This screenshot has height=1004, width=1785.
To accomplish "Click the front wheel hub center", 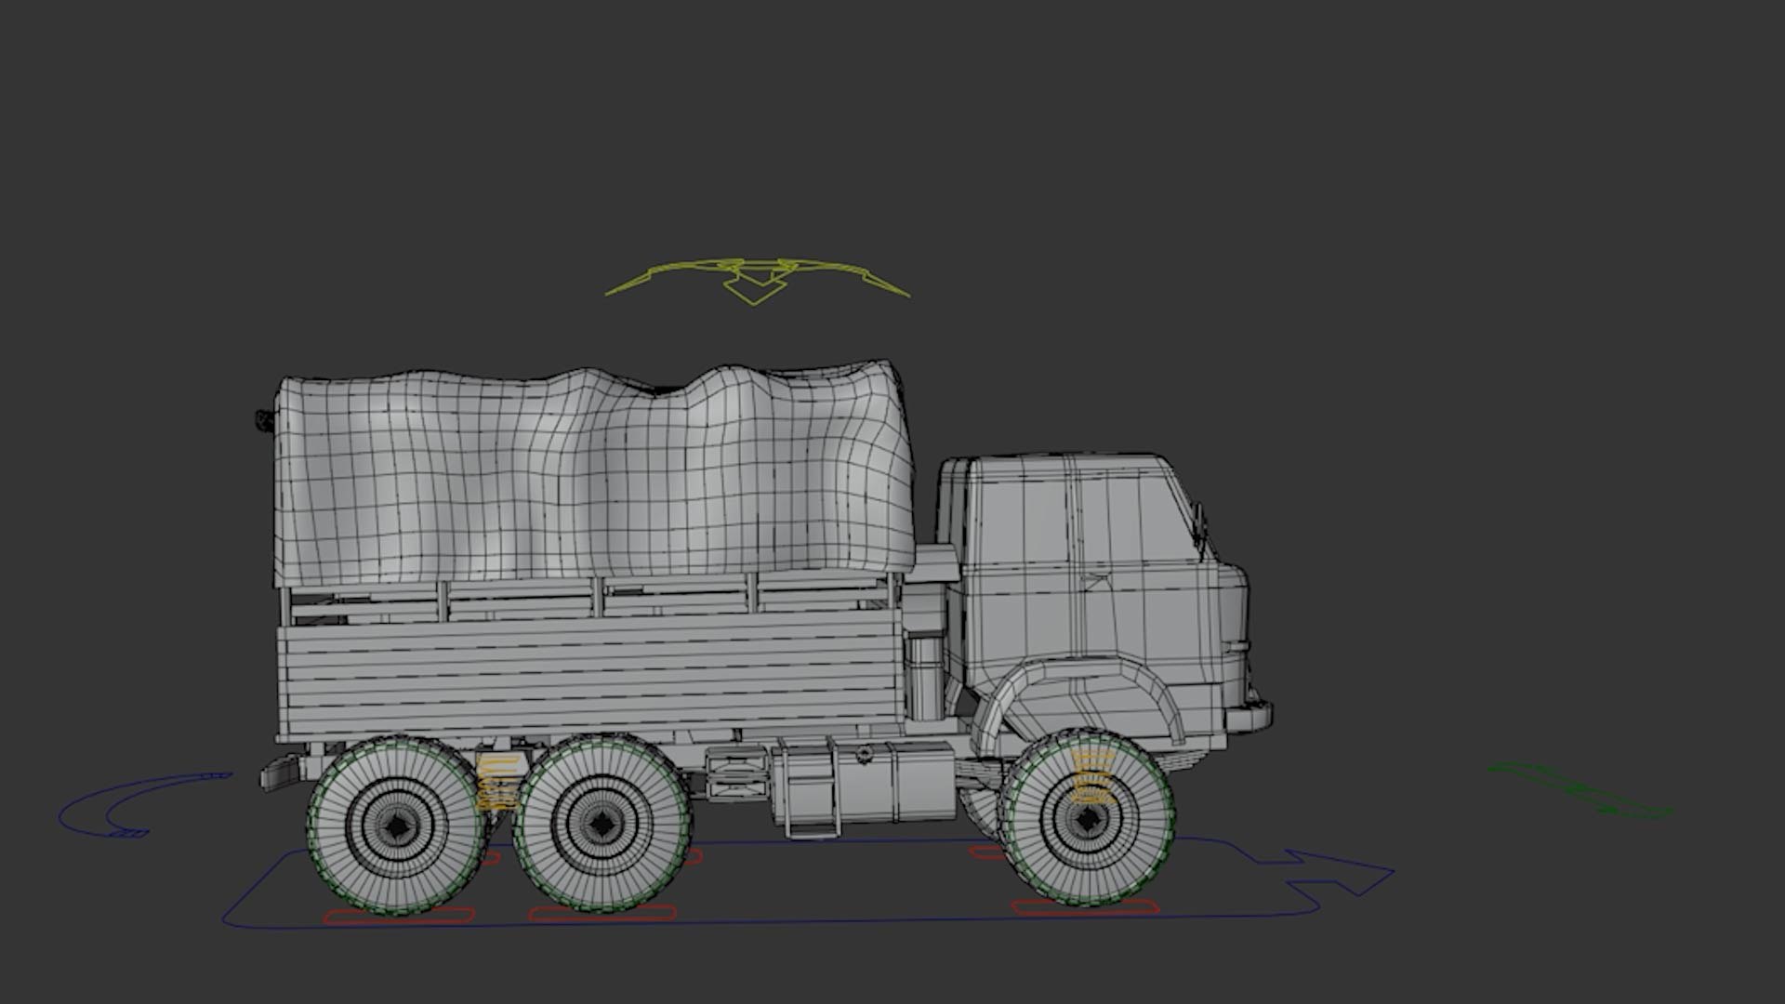I will [x=1087, y=819].
